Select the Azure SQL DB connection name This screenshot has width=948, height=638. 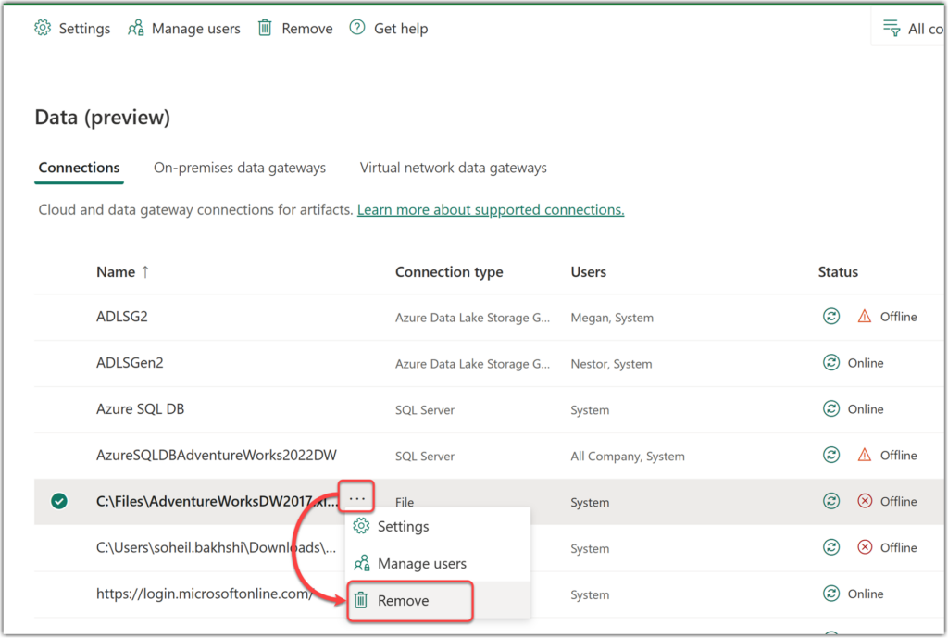pyautogui.click(x=140, y=408)
